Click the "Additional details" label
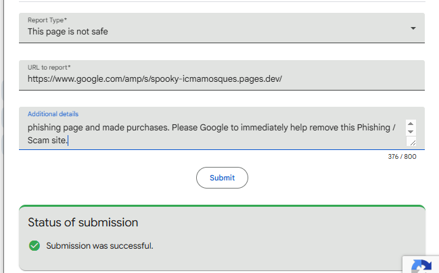439x273 pixels. click(53, 114)
